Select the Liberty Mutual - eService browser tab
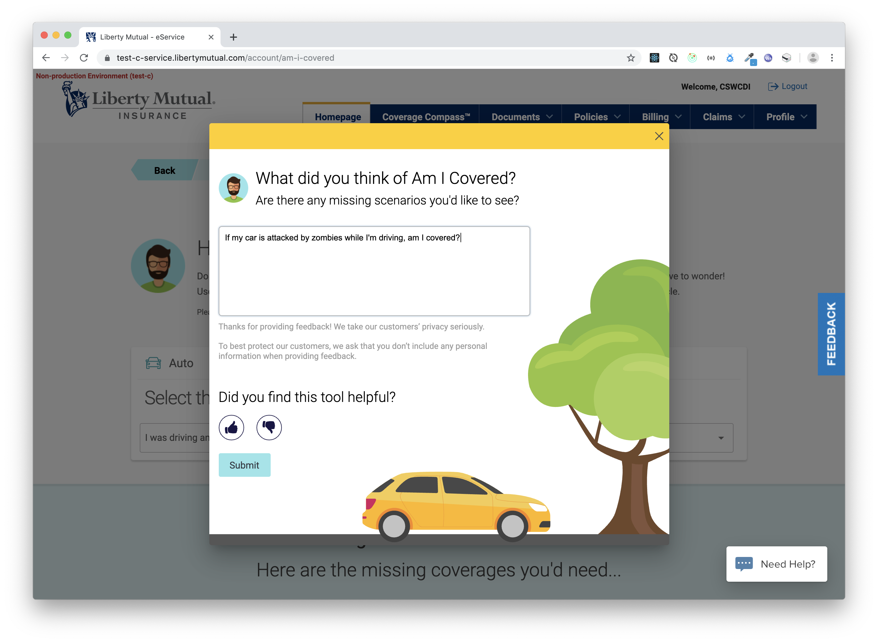The height and width of the screenshot is (643, 878). (x=150, y=37)
